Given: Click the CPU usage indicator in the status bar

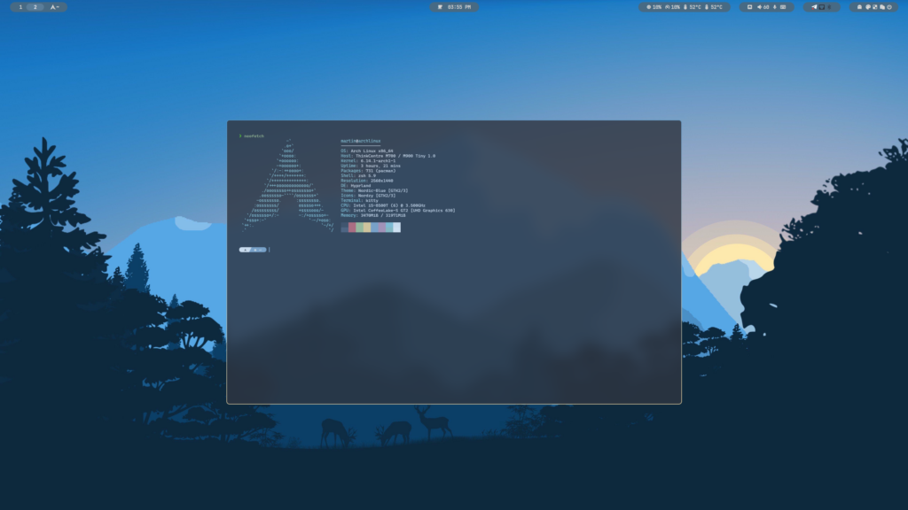Looking at the screenshot, I should point(650,6).
